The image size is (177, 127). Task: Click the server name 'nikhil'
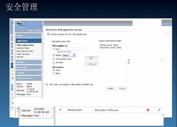(x=29, y=84)
